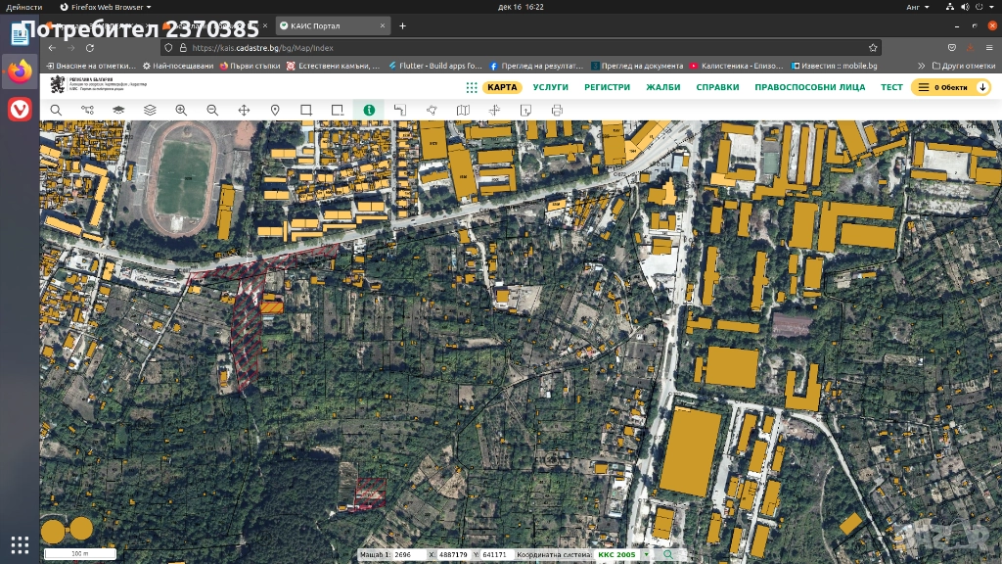This screenshot has width=1002, height=564.
Task: Select the zoom out tool
Action: [212, 111]
